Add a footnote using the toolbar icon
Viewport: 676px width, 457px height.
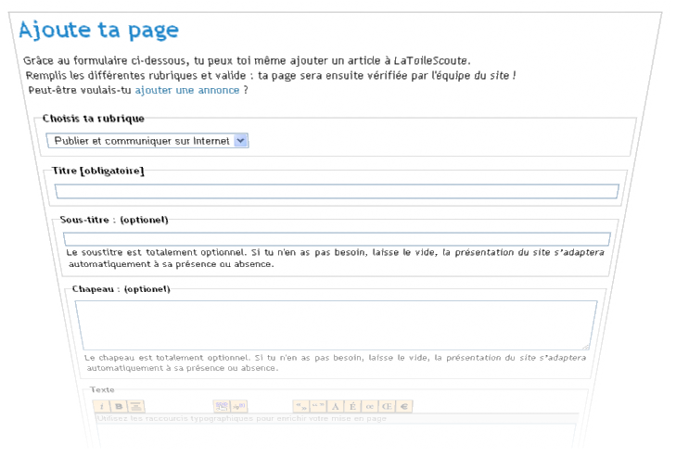pyautogui.click(x=239, y=406)
